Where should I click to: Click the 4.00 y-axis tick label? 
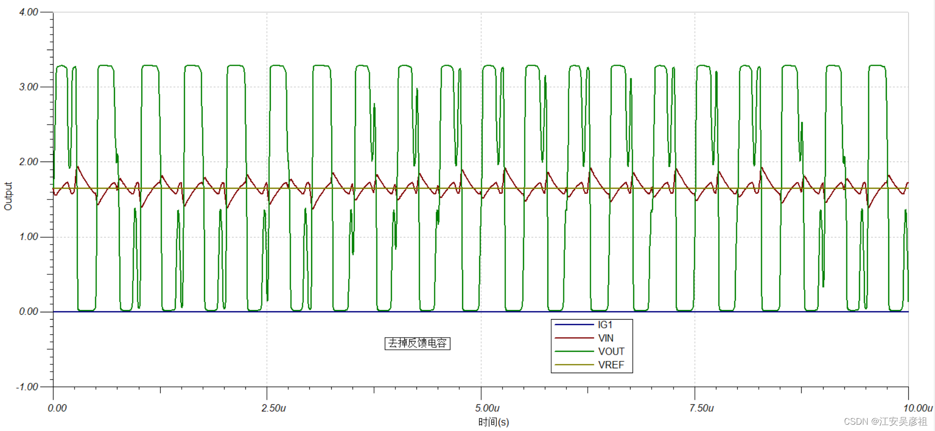tap(29, 12)
